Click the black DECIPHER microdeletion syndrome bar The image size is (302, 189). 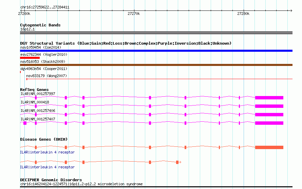(156, 187)
